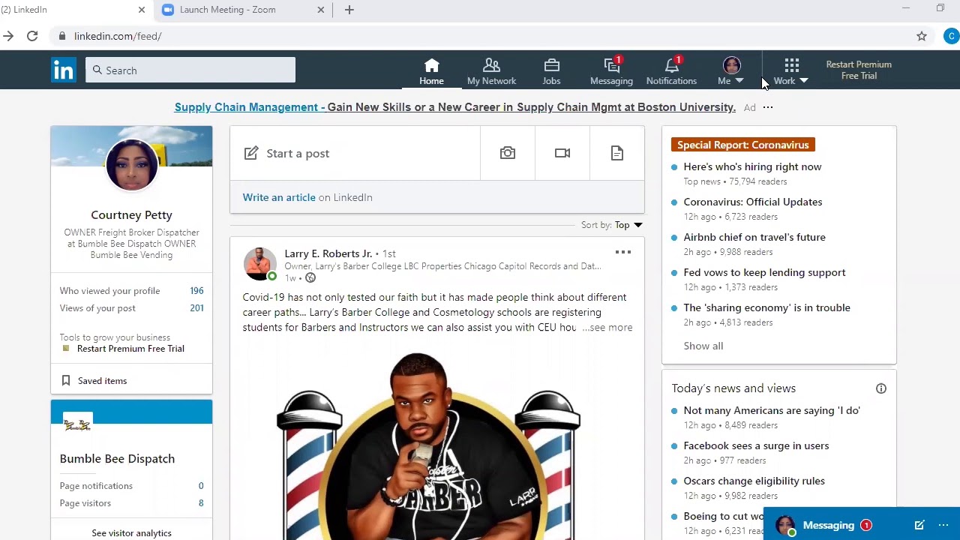Image resolution: width=960 pixels, height=540 pixels.
Task: Open ad options three-dot menu
Action: coord(767,107)
